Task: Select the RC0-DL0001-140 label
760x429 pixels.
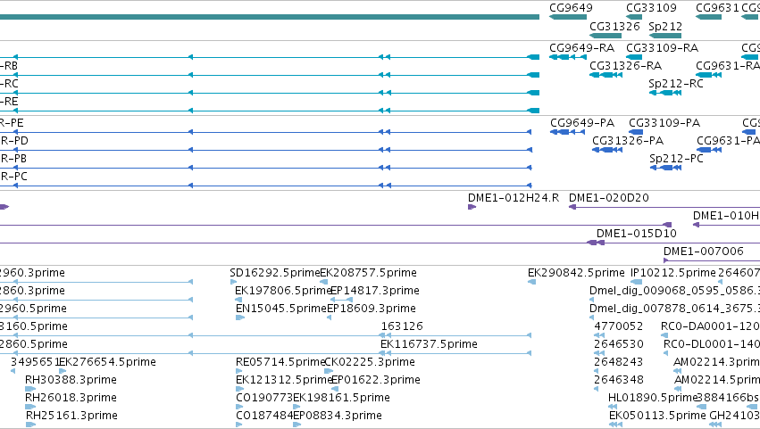Action: (711, 344)
